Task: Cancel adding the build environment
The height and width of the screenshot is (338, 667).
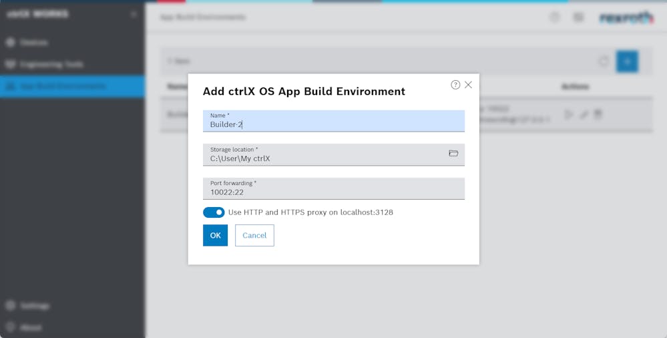Action: [254, 235]
